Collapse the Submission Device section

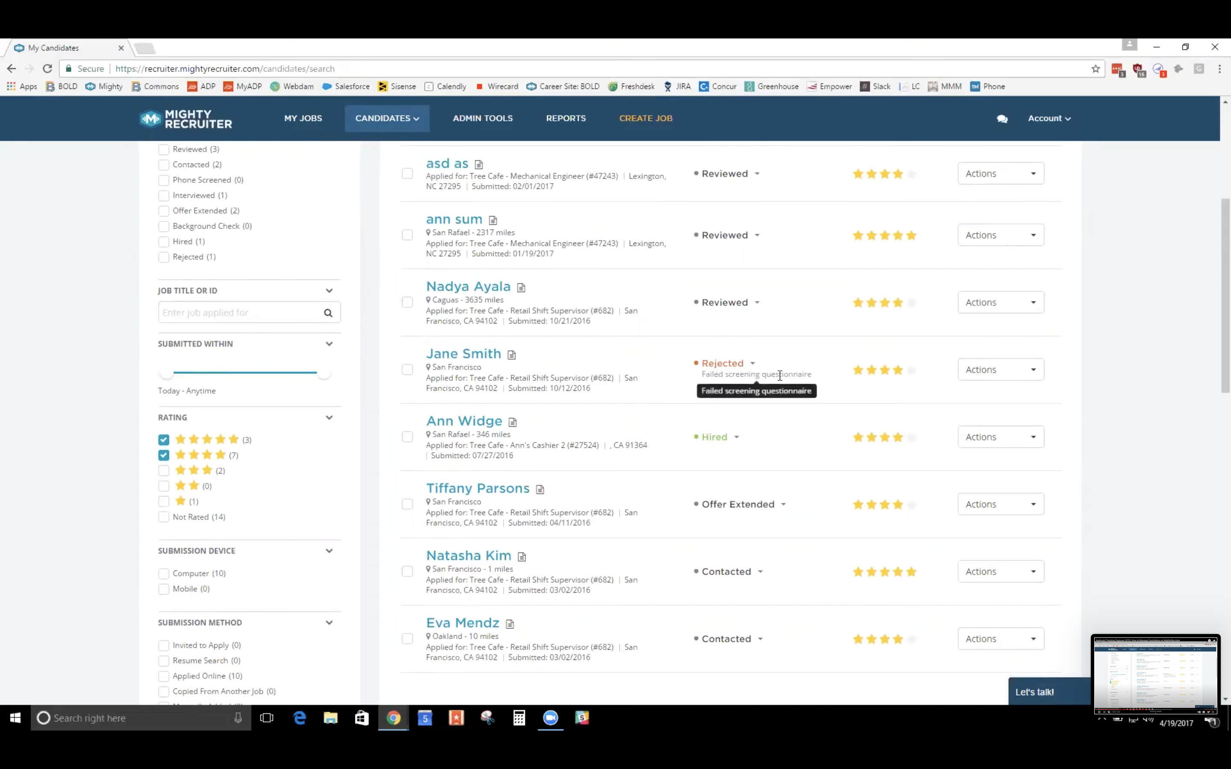pos(329,551)
